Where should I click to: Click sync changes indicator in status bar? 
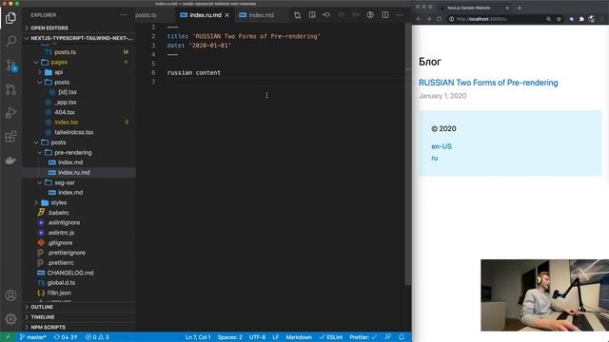66,337
